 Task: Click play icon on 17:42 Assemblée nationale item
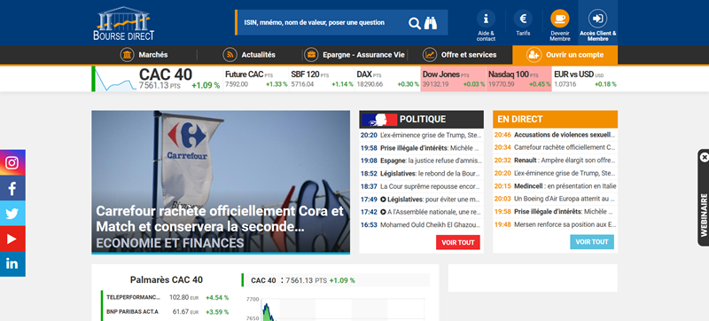pos(383,212)
